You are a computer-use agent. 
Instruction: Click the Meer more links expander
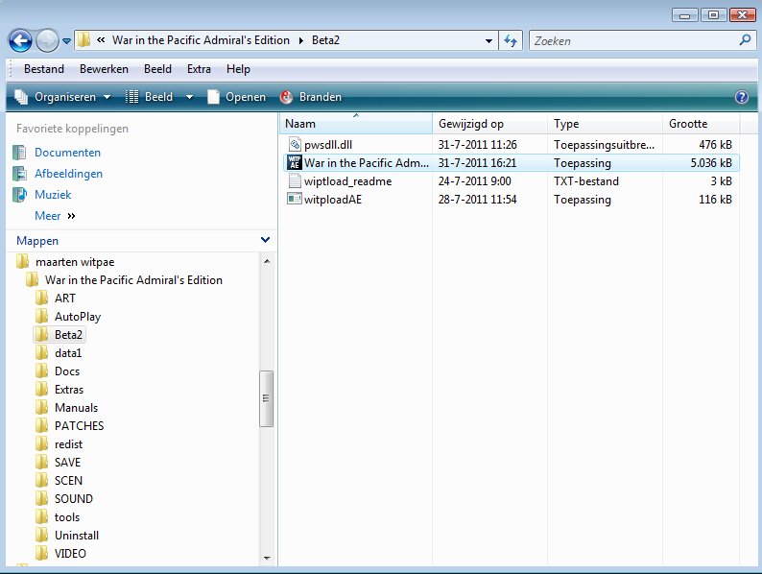55,216
